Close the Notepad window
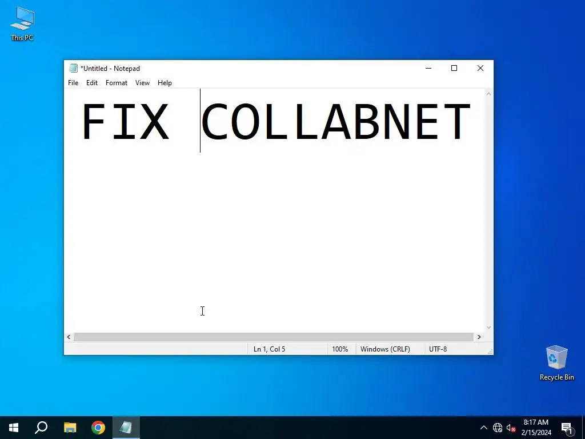This screenshot has height=439, width=585. point(480,69)
